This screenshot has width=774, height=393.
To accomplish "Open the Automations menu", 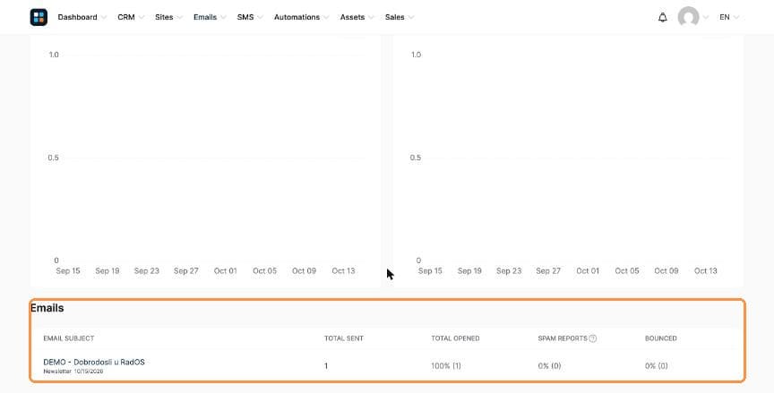I will point(297,17).
